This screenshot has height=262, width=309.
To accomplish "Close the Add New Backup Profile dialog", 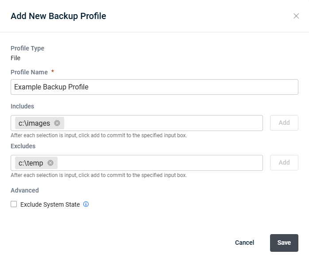I will 296,16.
